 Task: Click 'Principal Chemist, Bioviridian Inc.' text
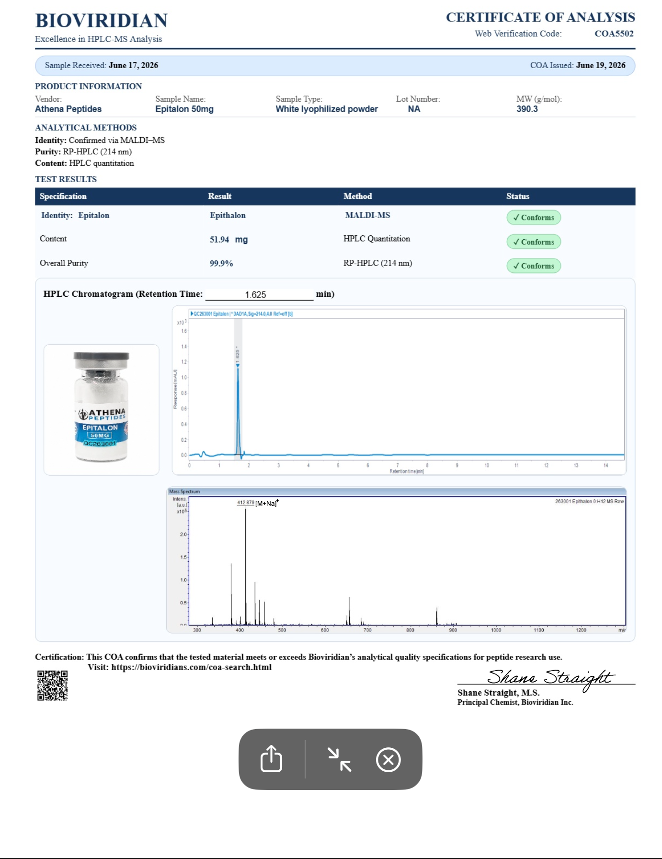(515, 702)
